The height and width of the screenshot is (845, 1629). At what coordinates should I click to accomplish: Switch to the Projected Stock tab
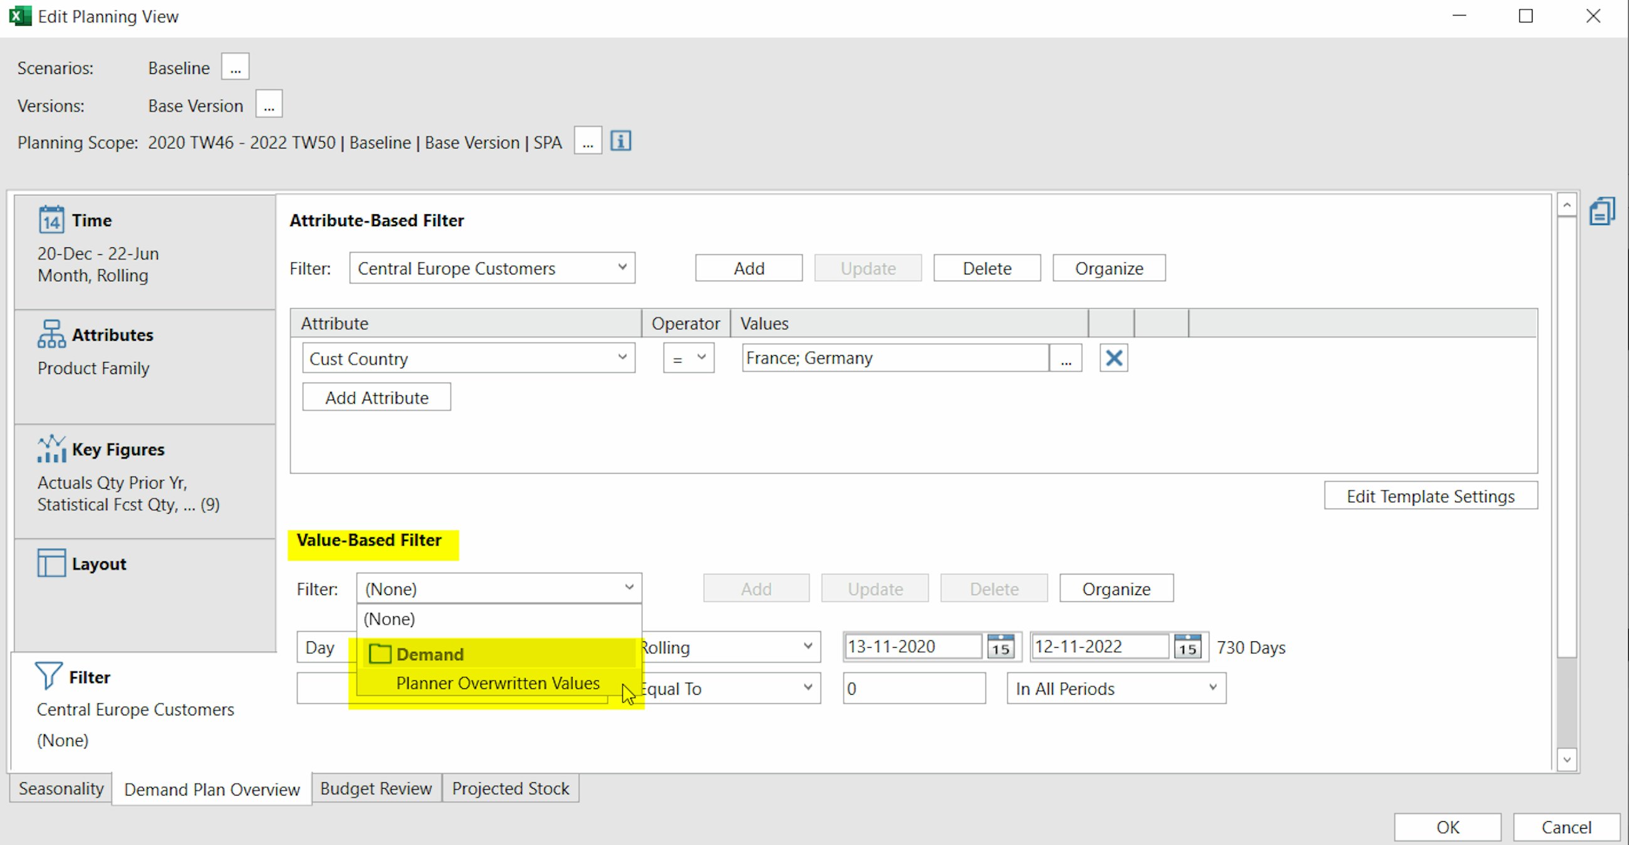tap(511, 788)
